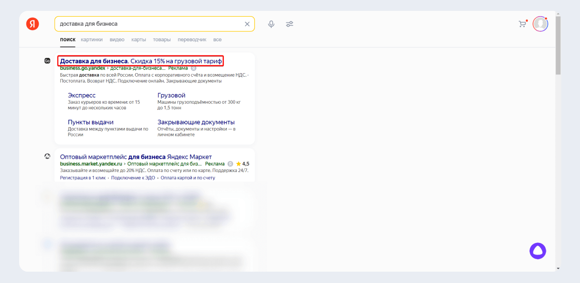The image size is (580, 283).
Task: Open the shopping cart icon
Action: point(523,24)
